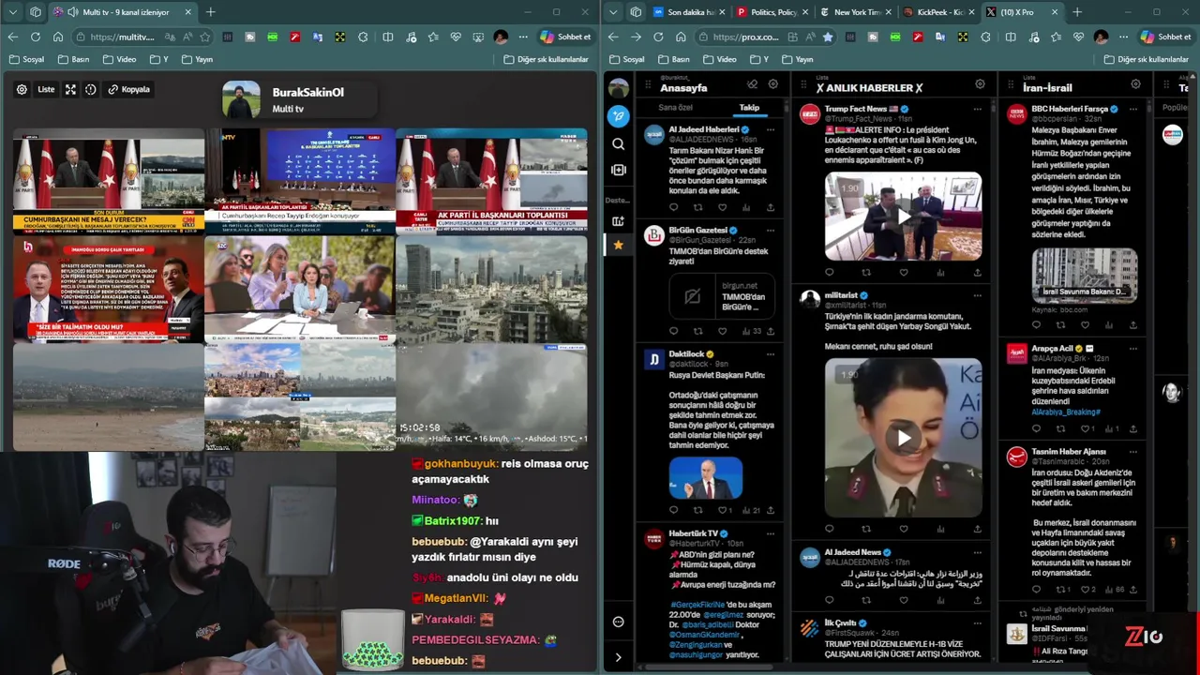Retweet the militarist tweet
Screen dimensions: 1200x675
tap(865, 529)
